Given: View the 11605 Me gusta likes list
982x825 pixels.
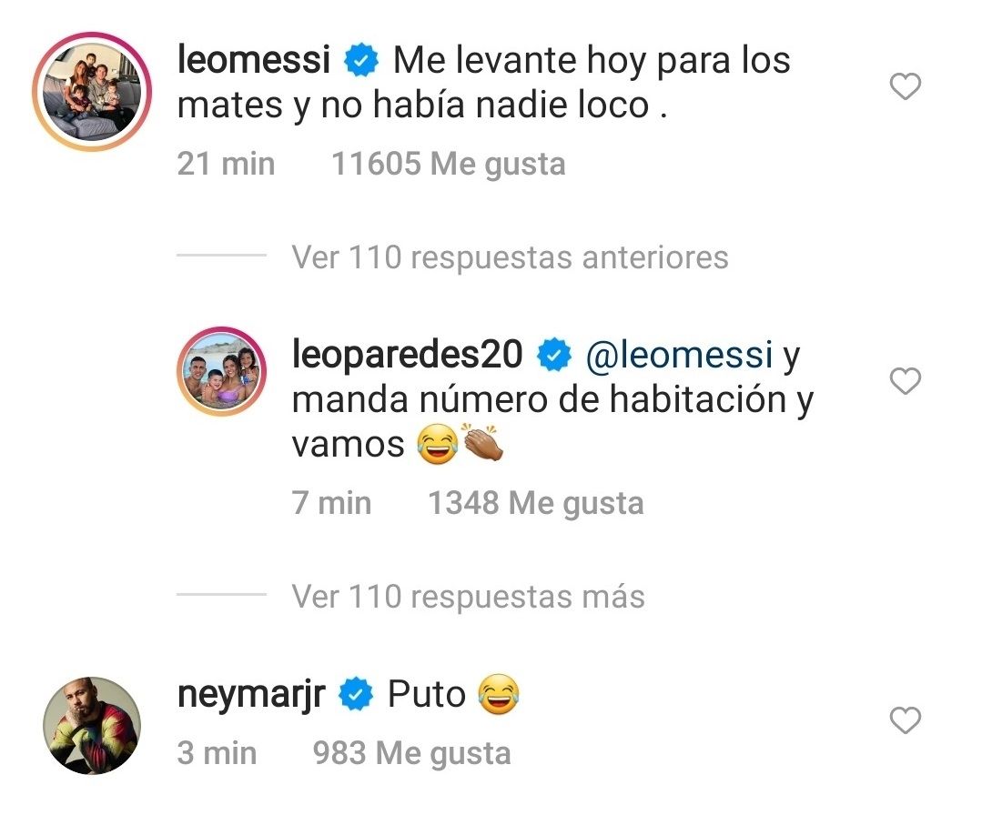Looking at the screenshot, I should [x=448, y=165].
